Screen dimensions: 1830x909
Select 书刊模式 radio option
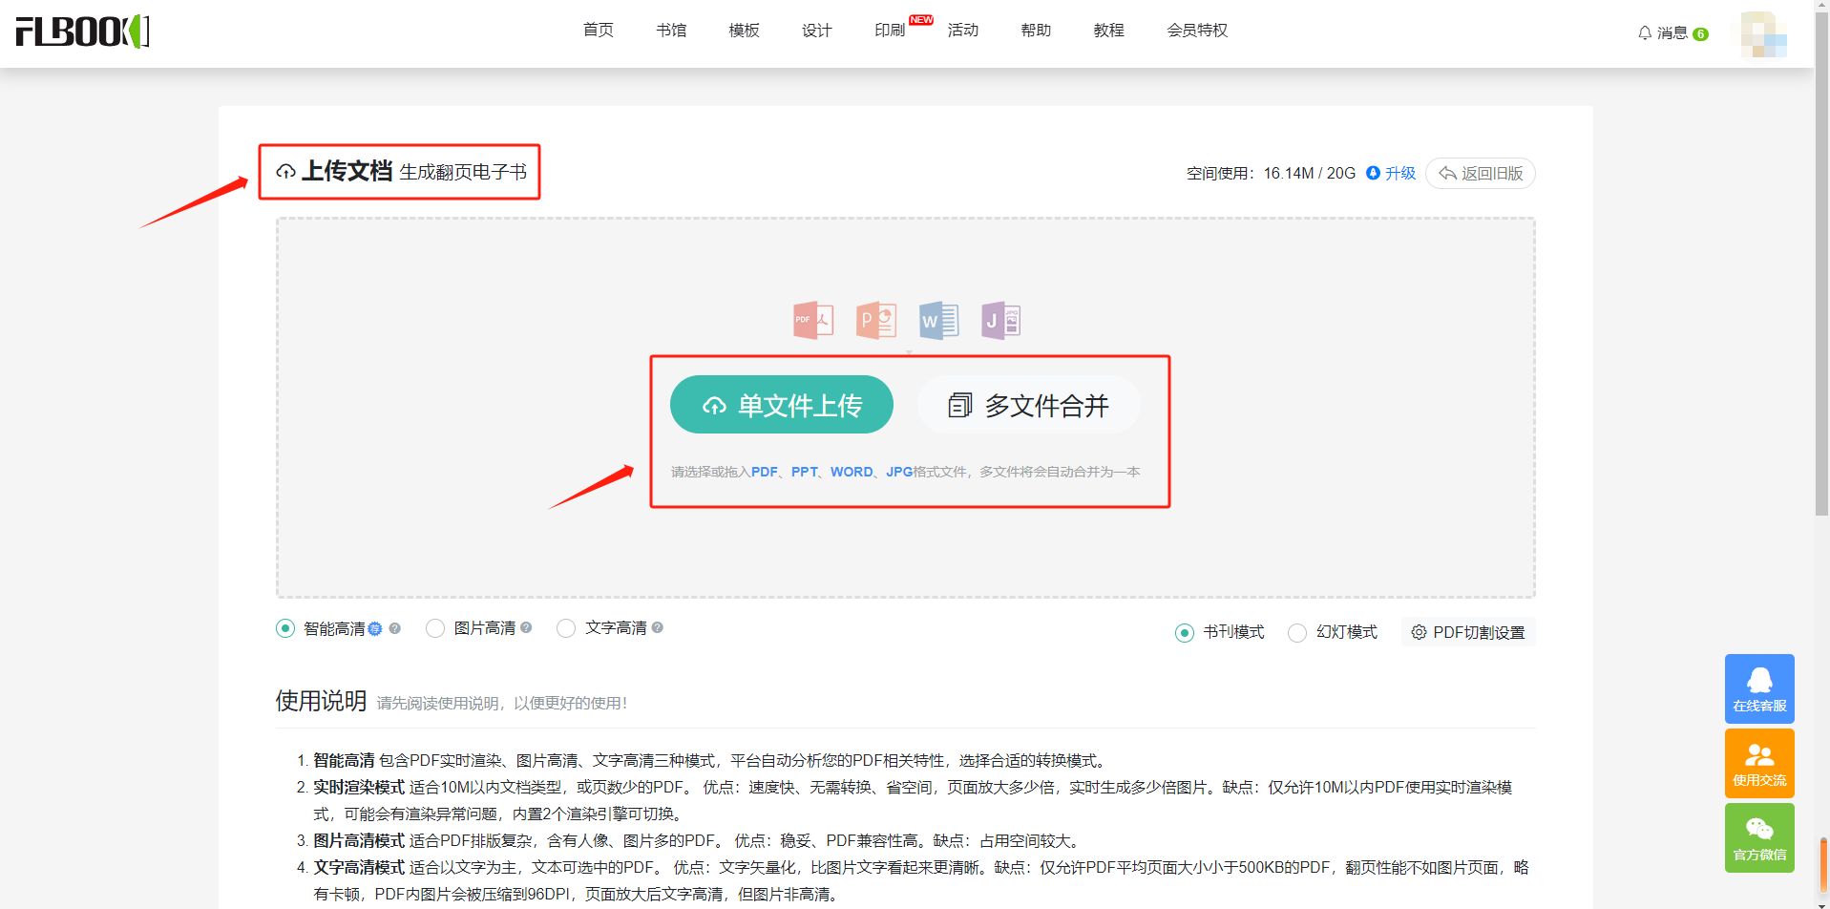coord(1185,633)
